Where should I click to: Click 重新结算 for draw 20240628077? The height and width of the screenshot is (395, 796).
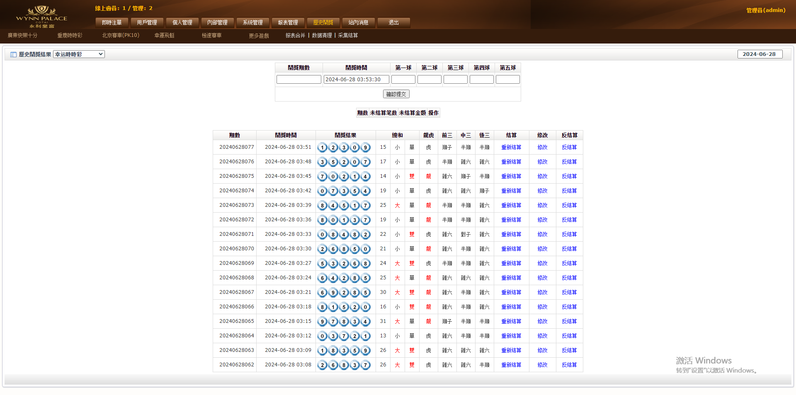pos(511,147)
